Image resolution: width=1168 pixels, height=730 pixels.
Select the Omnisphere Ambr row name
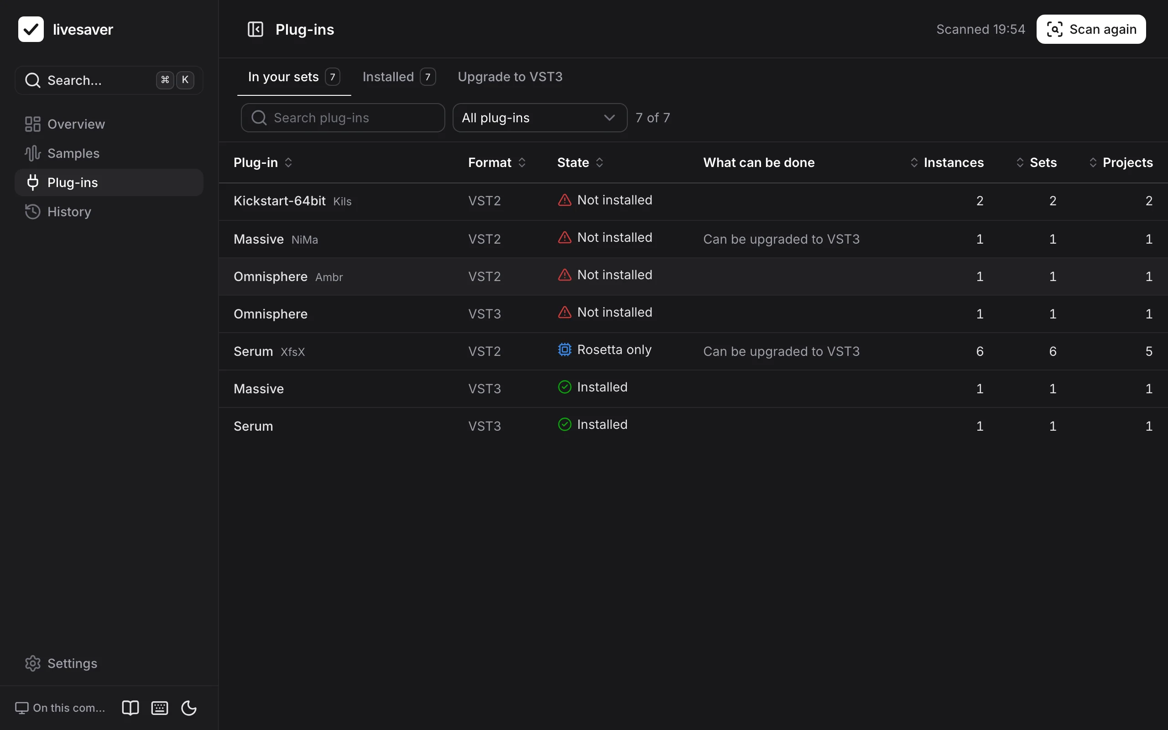(288, 276)
